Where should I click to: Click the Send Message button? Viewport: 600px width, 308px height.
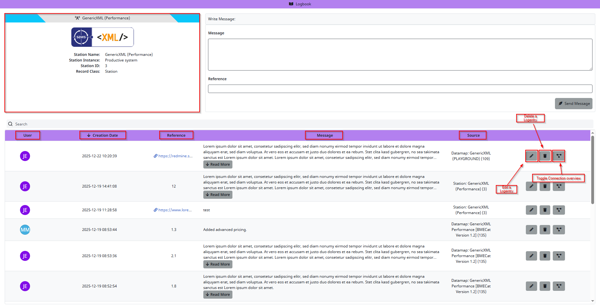pos(573,104)
